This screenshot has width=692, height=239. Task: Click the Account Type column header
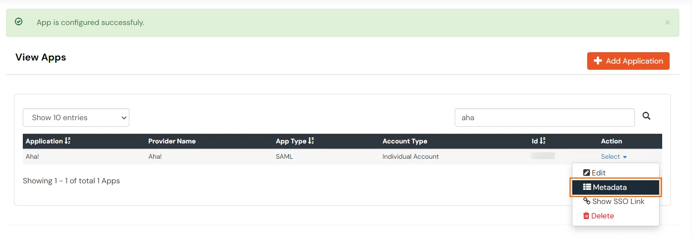point(405,141)
